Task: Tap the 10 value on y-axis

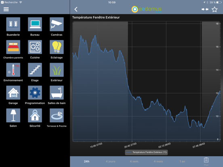Action: coord(217,116)
